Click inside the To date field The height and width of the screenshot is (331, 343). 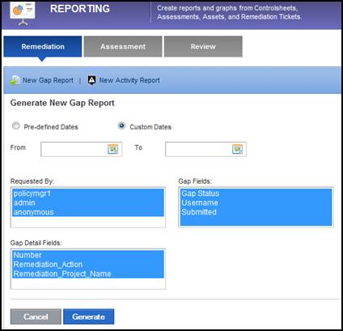pos(198,149)
